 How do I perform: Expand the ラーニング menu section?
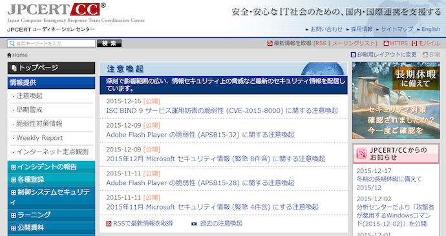coord(14,215)
